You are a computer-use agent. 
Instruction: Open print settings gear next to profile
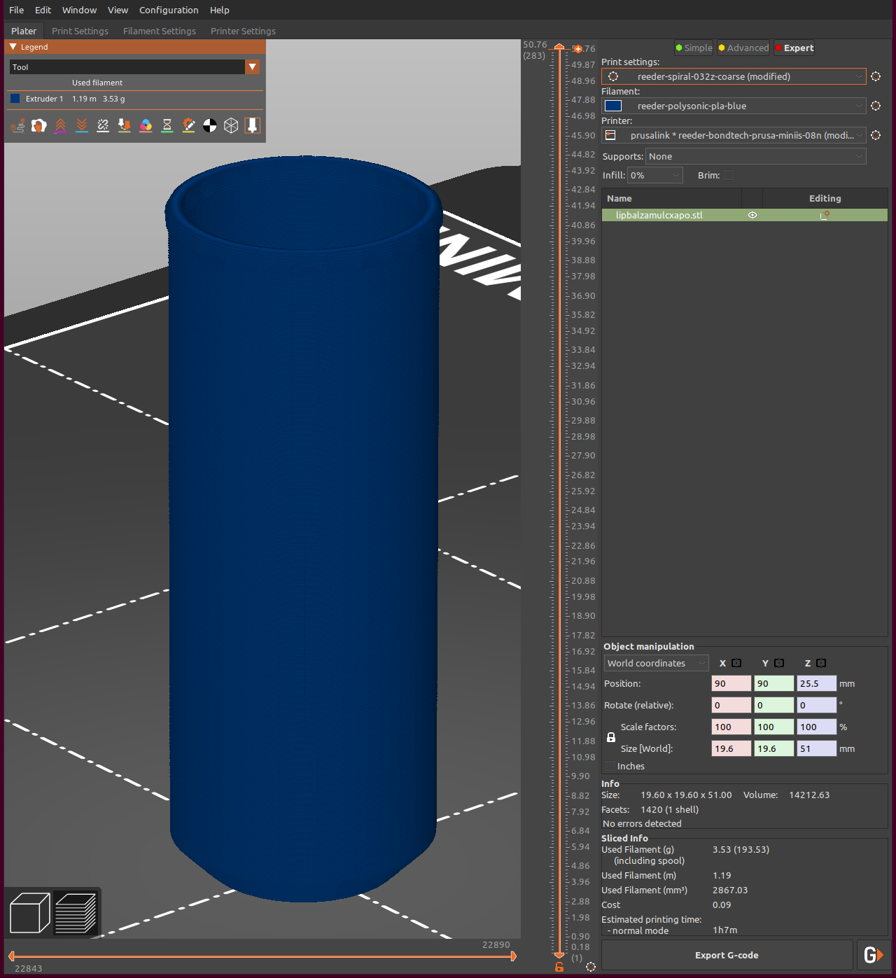click(x=876, y=76)
